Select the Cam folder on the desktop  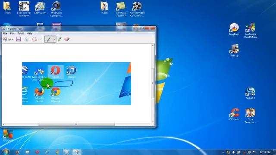pyautogui.click(x=105, y=8)
